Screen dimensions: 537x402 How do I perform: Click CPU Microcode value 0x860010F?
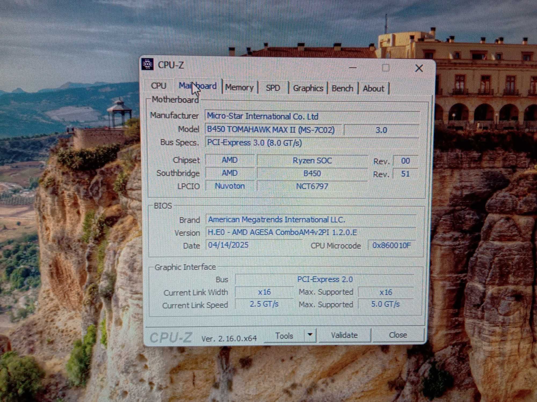(x=392, y=245)
